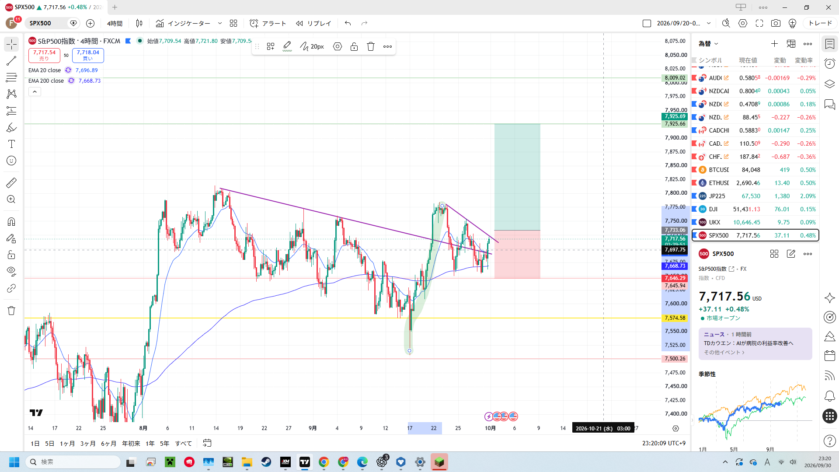
Task: Create an alert with アラート button
Action: (x=268, y=23)
